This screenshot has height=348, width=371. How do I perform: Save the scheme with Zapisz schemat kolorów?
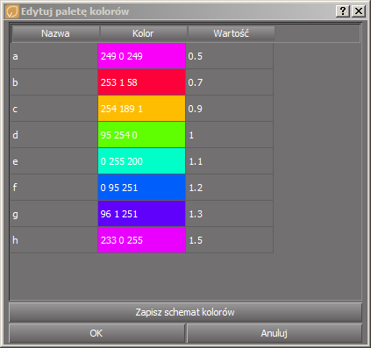tap(185, 312)
